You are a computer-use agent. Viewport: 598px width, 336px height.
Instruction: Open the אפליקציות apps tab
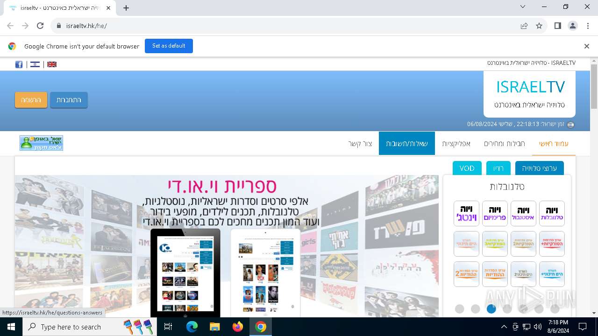click(x=456, y=143)
